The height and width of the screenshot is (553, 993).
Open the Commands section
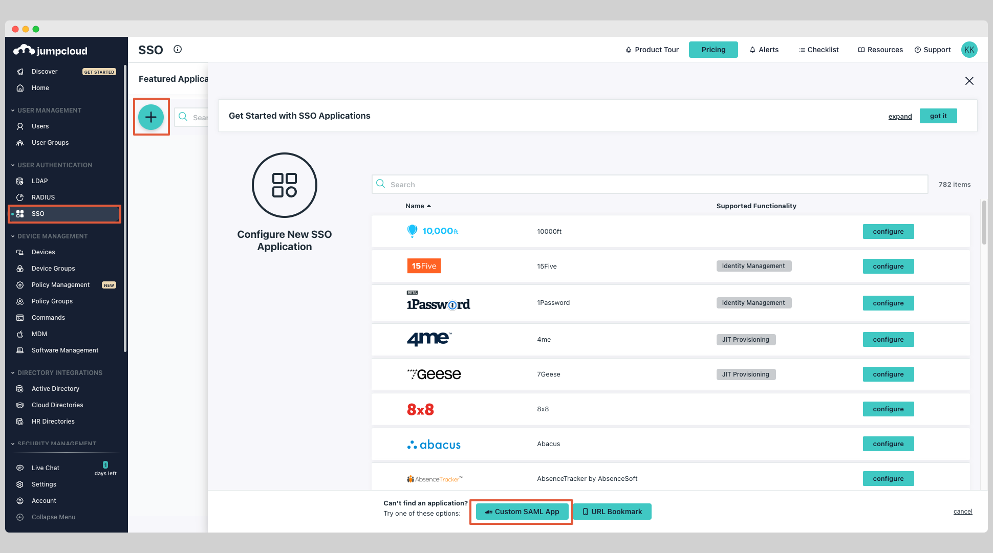tap(48, 317)
